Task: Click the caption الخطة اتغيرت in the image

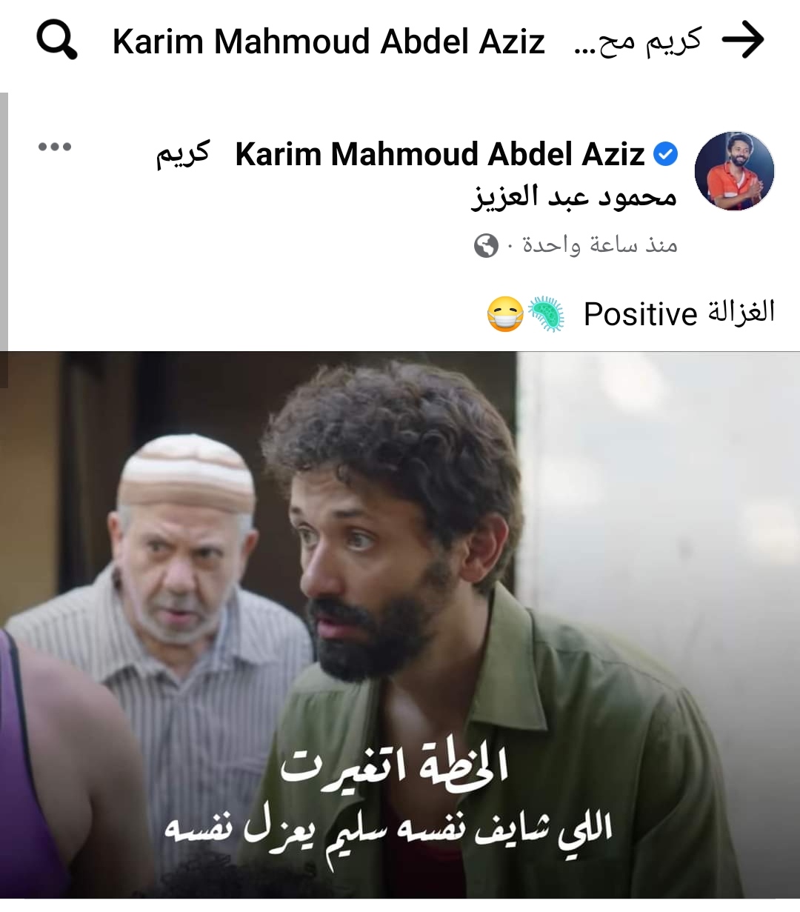Action: 394,766
